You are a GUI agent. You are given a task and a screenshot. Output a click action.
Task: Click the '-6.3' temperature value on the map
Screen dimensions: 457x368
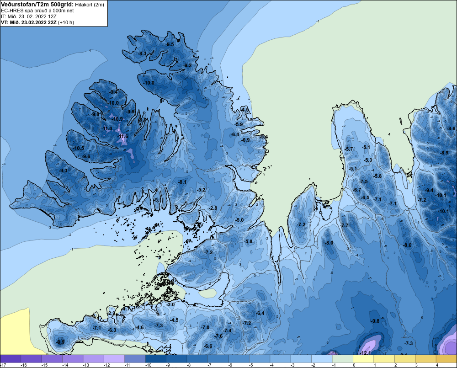(112, 330)
